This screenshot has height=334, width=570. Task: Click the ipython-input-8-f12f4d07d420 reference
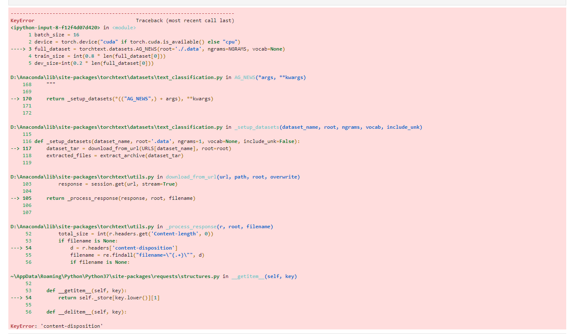click(x=55, y=28)
